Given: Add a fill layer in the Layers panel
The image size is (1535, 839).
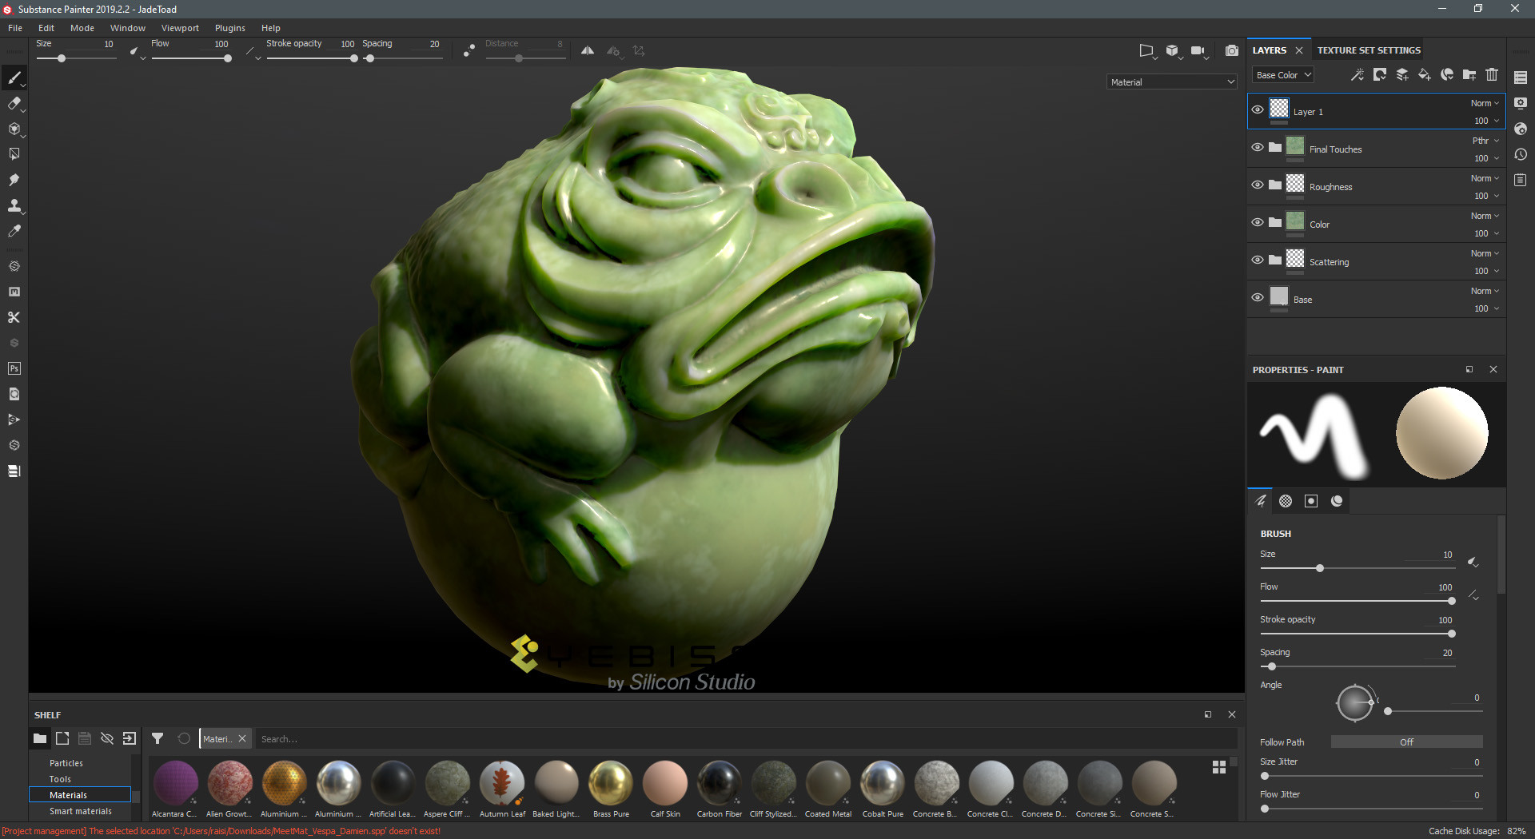Looking at the screenshot, I should 1423,74.
